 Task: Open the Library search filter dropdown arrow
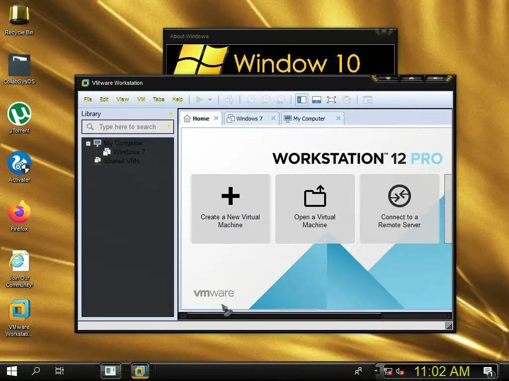click(x=169, y=127)
